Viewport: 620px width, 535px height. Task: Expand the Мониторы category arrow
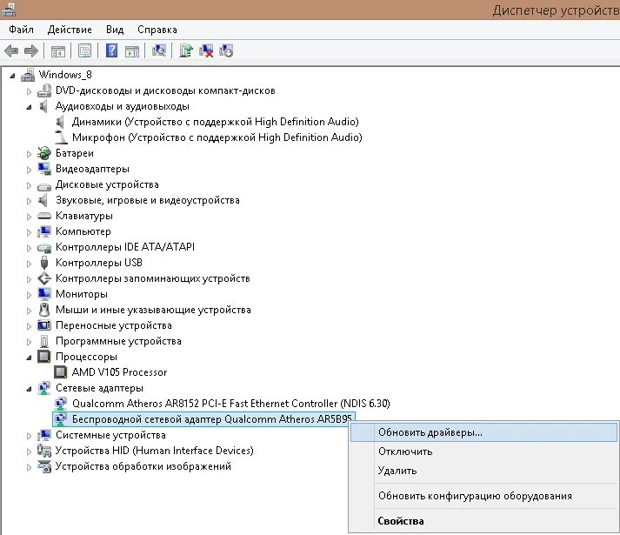[29, 295]
